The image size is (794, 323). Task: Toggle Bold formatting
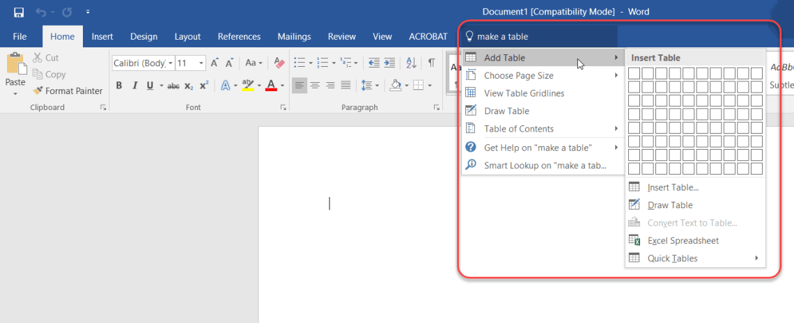click(x=118, y=86)
